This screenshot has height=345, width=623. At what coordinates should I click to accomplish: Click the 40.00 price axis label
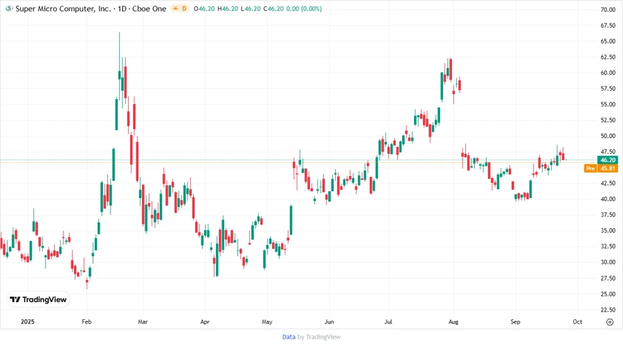coord(608,199)
